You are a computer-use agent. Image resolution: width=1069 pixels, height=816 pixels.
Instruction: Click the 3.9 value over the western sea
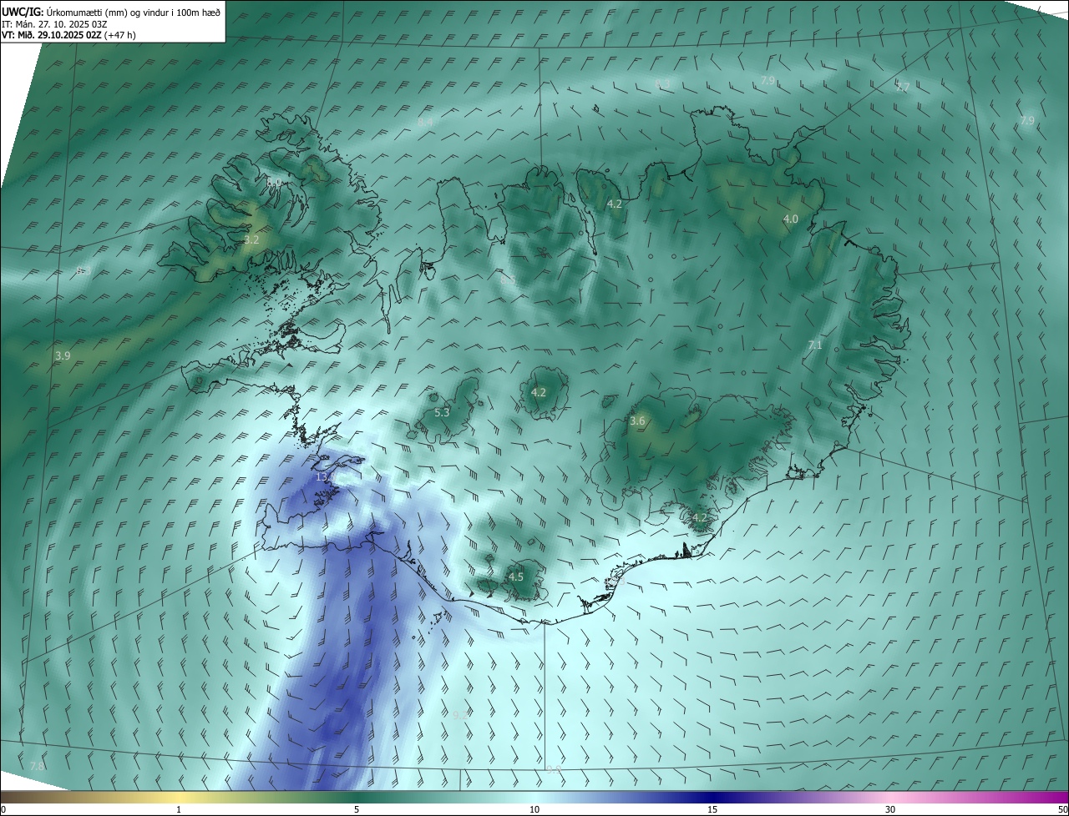63,355
